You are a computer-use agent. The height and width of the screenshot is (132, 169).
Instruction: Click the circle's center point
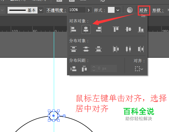[53, 115]
